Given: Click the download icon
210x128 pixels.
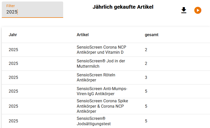Looking at the screenshot, I should tap(184, 10).
